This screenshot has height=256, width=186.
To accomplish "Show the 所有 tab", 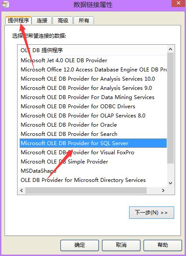I will [x=84, y=21].
